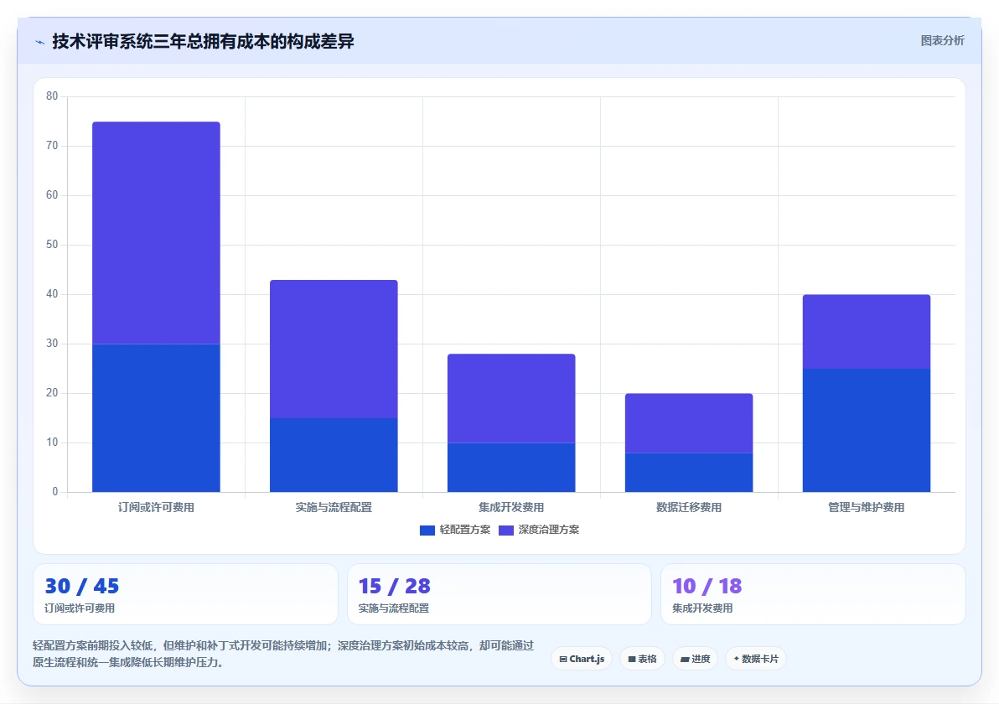Toggle the 深度治理方案 legend entry

[538, 530]
